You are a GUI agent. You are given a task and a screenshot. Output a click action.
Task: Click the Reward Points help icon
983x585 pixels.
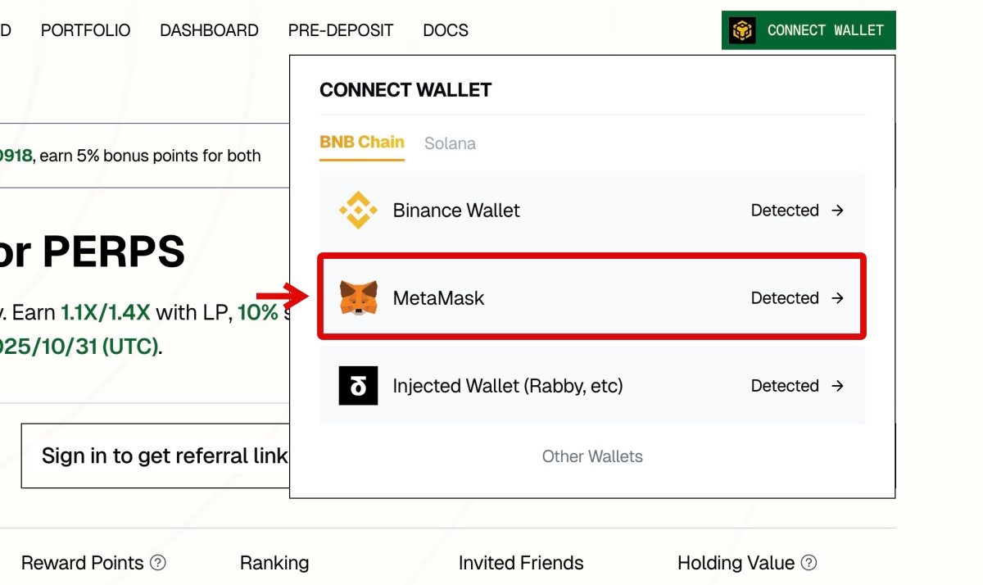point(158,563)
